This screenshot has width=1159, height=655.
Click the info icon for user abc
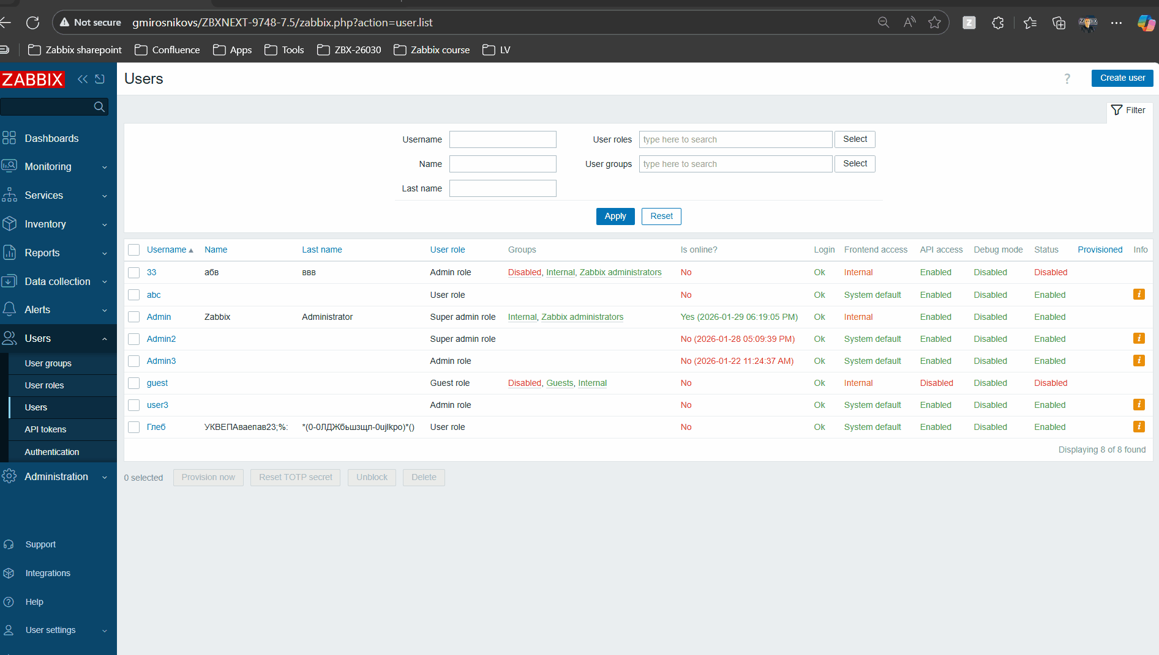click(1139, 294)
